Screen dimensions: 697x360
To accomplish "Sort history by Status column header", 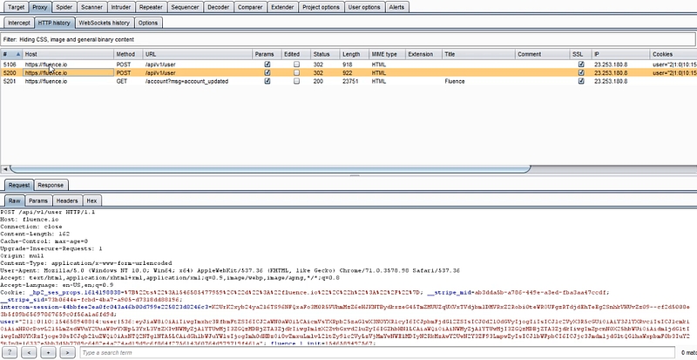I will (x=321, y=54).
